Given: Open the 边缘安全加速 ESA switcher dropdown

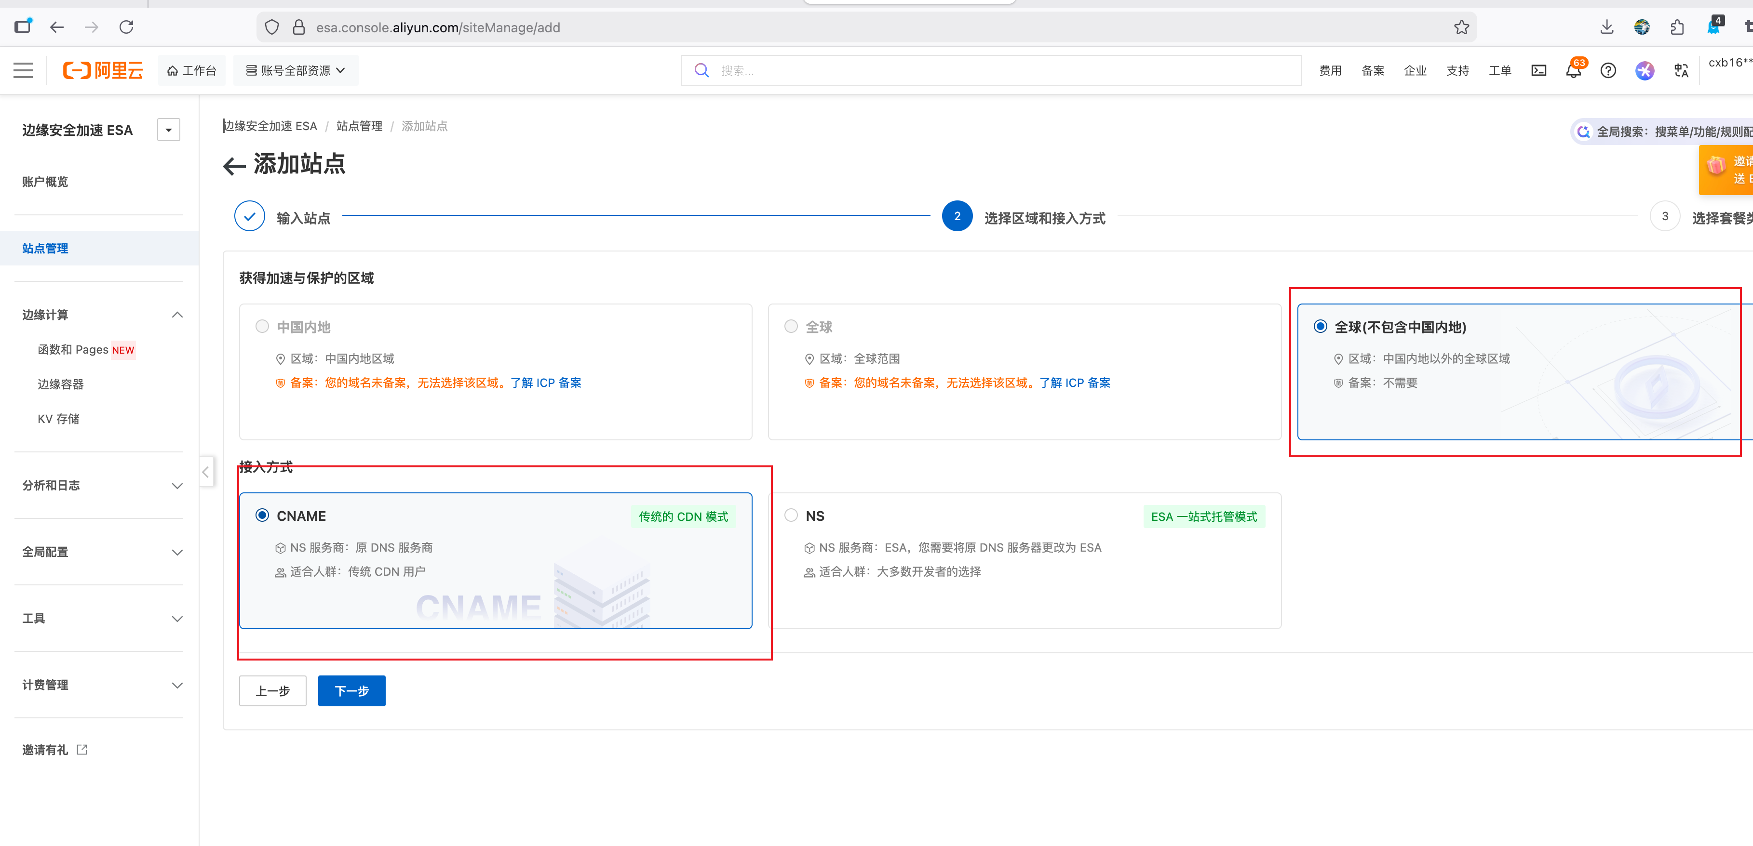Looking at the screenshot, I should pos(168,129).
